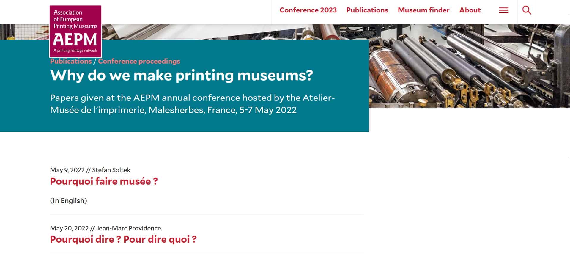Click the Why do we make printing museums heading
The height and width of the screenshot is (264, 570).
182,75
